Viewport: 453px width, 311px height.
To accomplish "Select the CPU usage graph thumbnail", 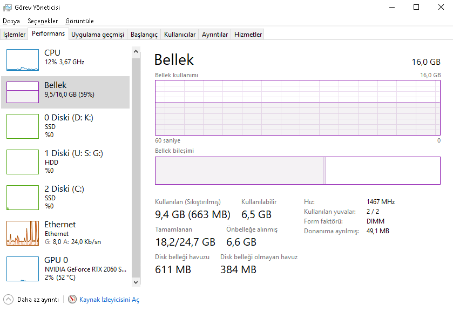I will [23, 60].
